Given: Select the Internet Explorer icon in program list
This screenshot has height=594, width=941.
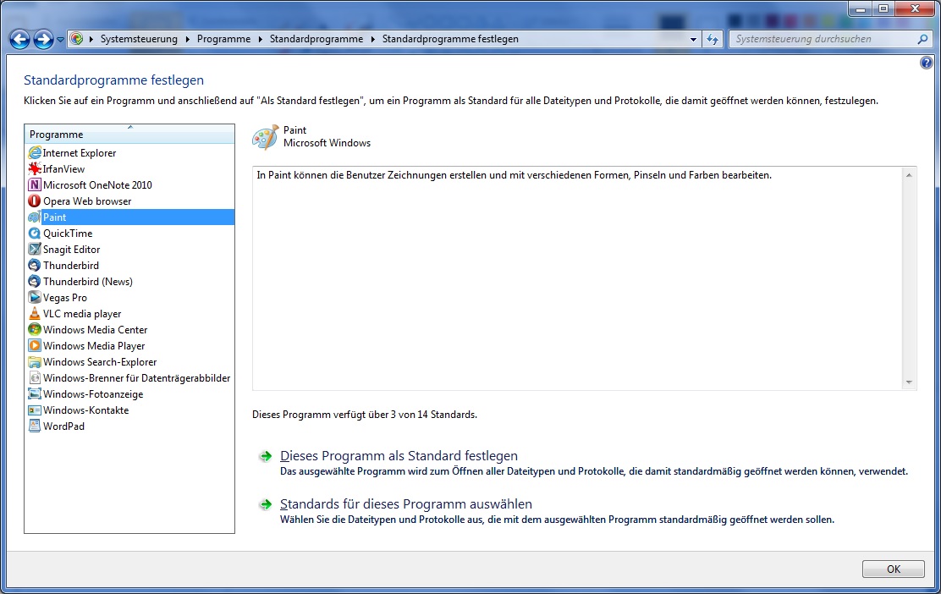Looking at the screenshot, I should [35, 153].
